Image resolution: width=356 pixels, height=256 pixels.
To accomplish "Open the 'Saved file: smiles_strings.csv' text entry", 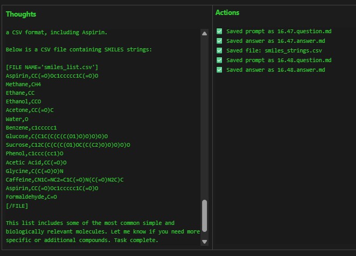I will point(274,50).
